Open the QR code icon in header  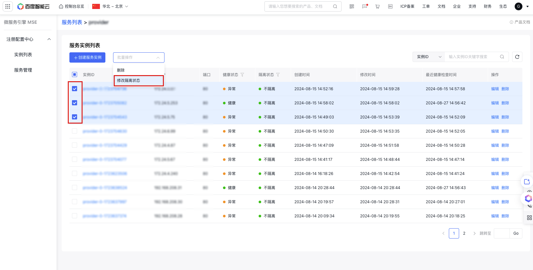[352, 6]
